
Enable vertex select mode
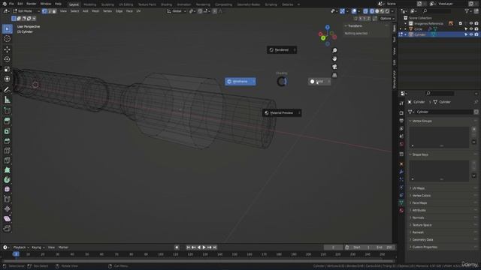44,11
